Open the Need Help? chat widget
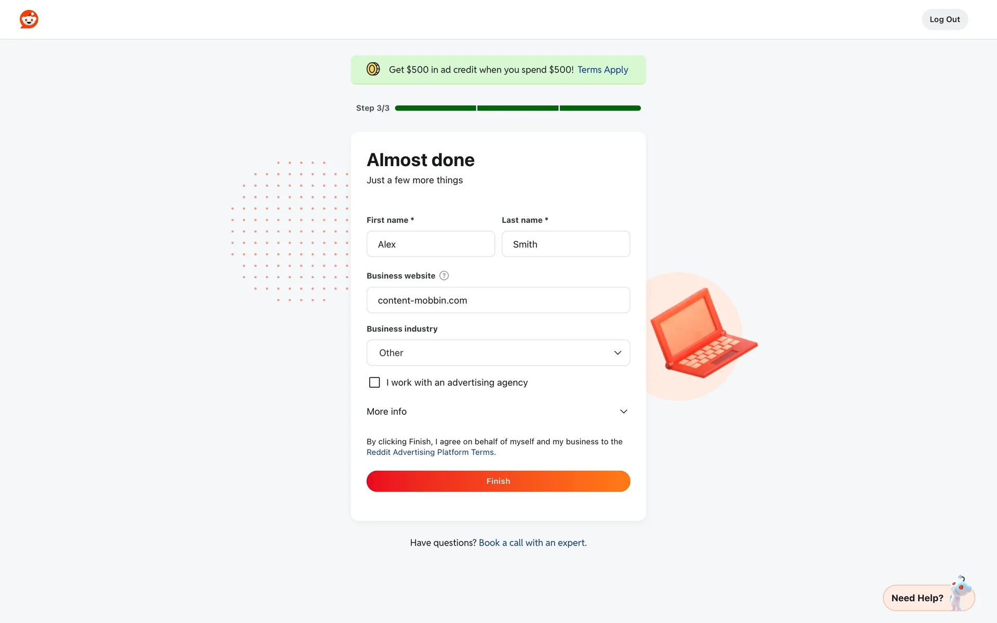Viewport: 997px width, 623px height. 918,598
